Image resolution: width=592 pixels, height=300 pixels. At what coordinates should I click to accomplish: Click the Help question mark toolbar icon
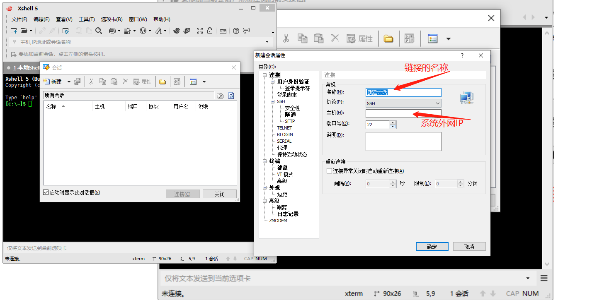pyautogui.click(x=236, y=31)
